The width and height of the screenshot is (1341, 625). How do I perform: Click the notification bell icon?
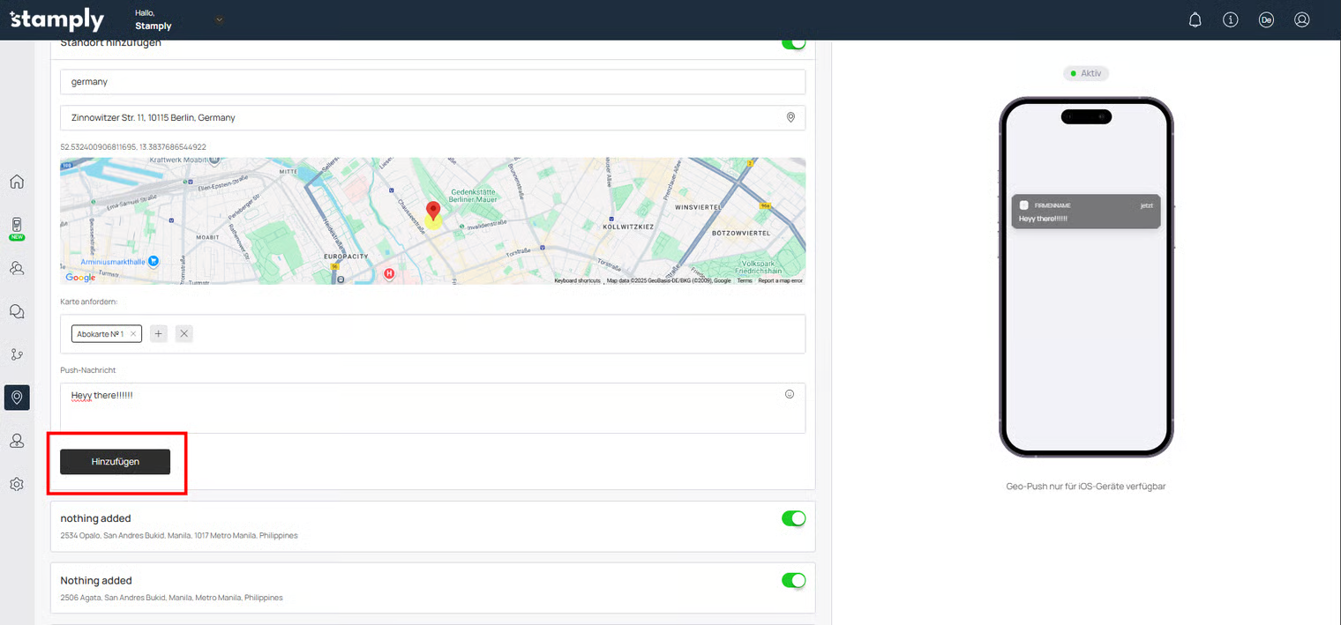1195,19
